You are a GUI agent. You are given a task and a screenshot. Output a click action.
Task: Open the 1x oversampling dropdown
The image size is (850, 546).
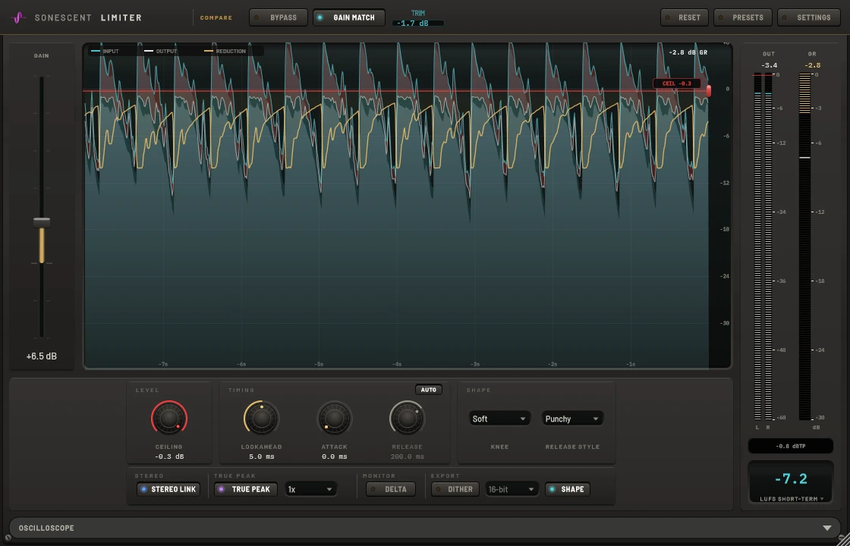click(x=310, y=489)
